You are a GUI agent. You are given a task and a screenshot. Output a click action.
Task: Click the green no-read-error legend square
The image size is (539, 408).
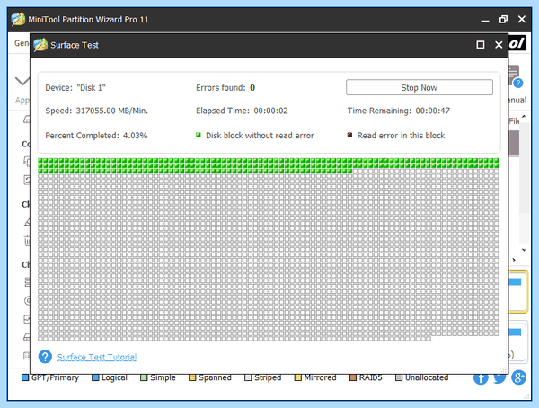[199, 135]
